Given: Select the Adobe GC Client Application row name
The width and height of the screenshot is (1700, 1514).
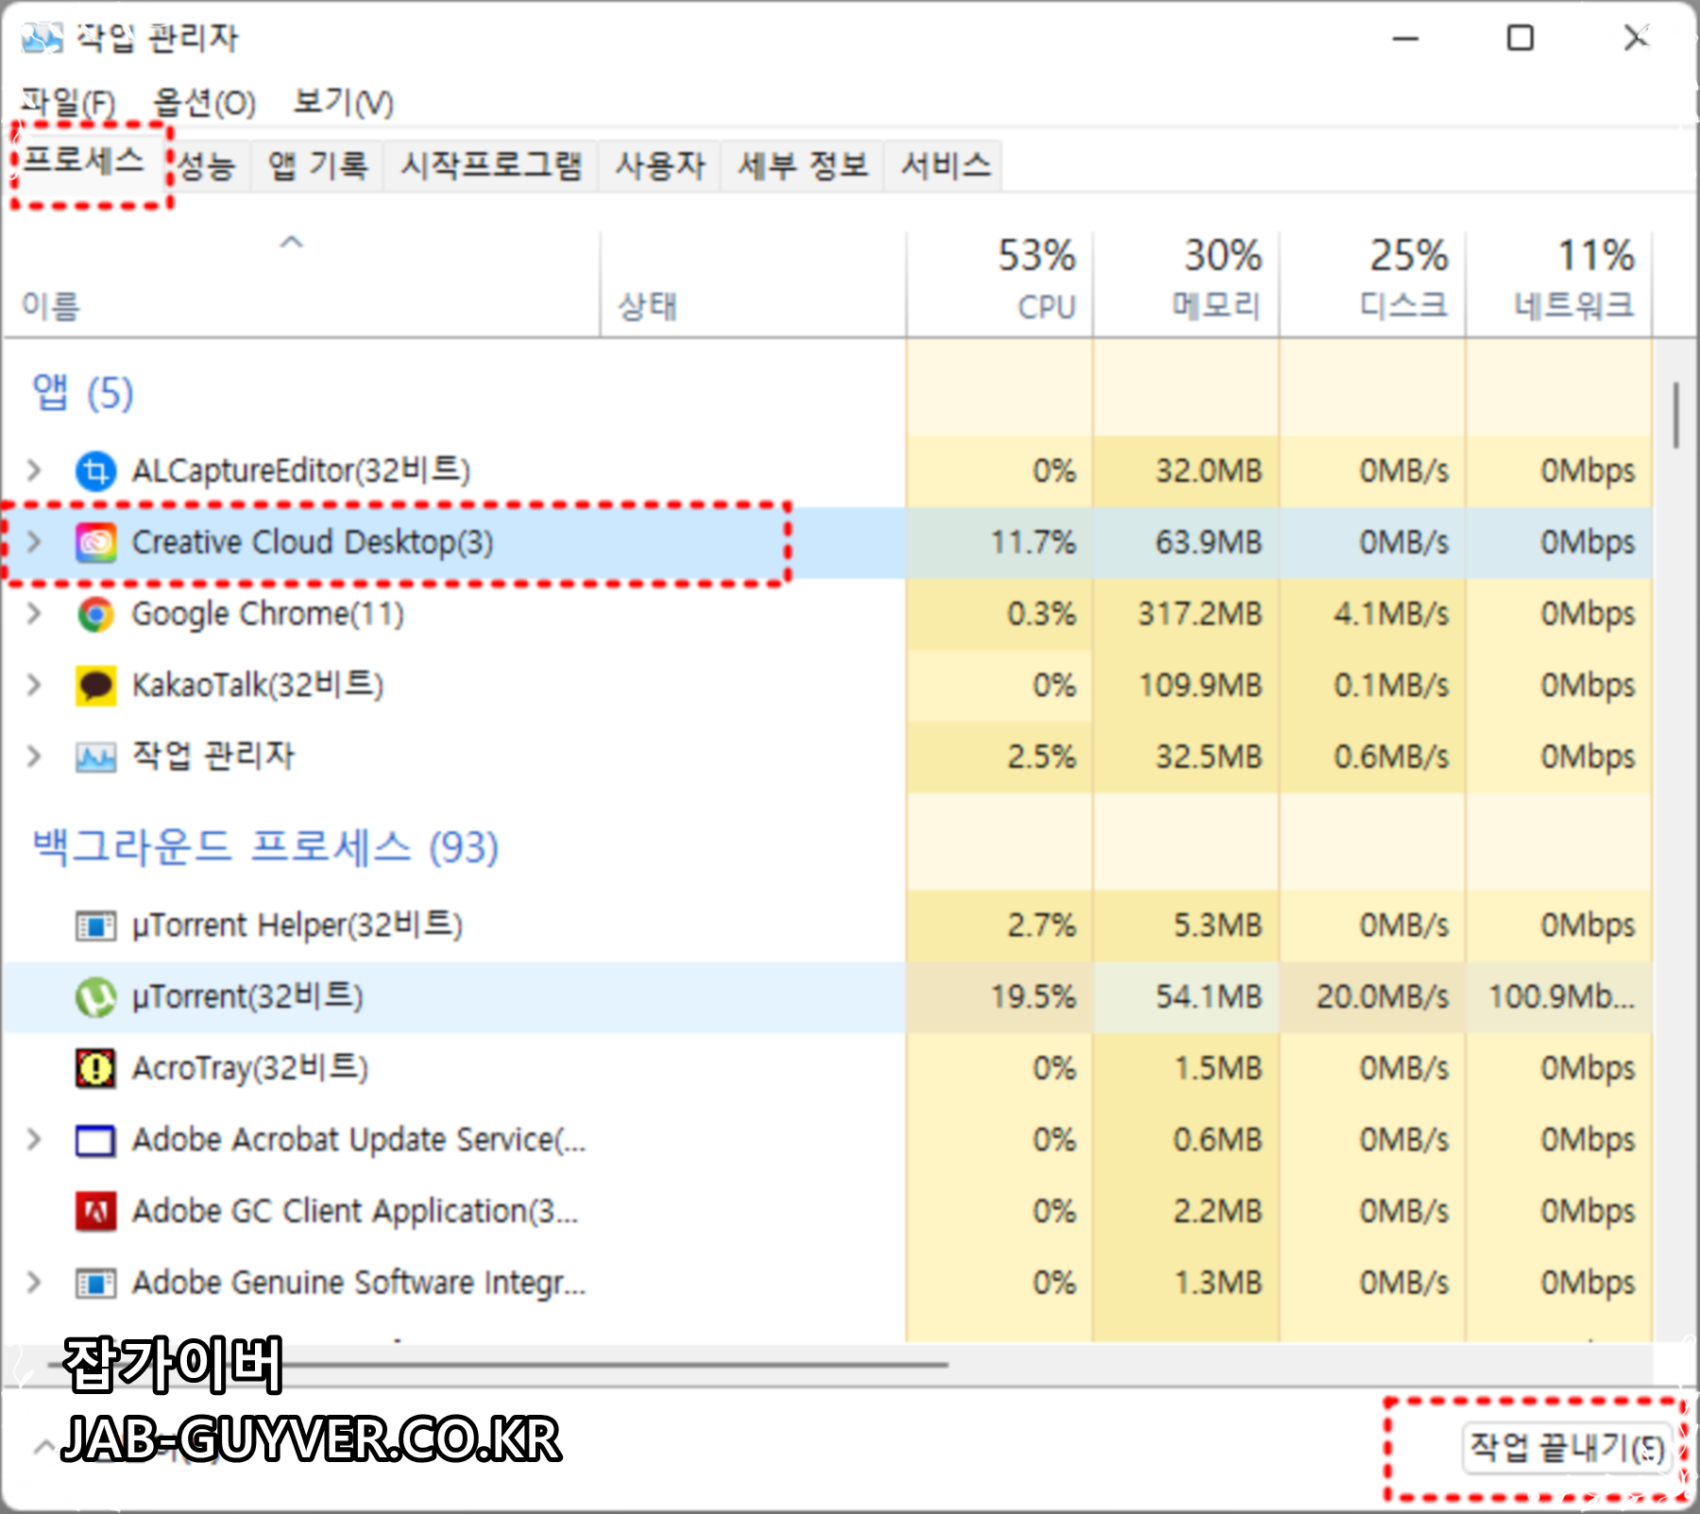Looking at the screenshot, I should tap(355, 1211).
